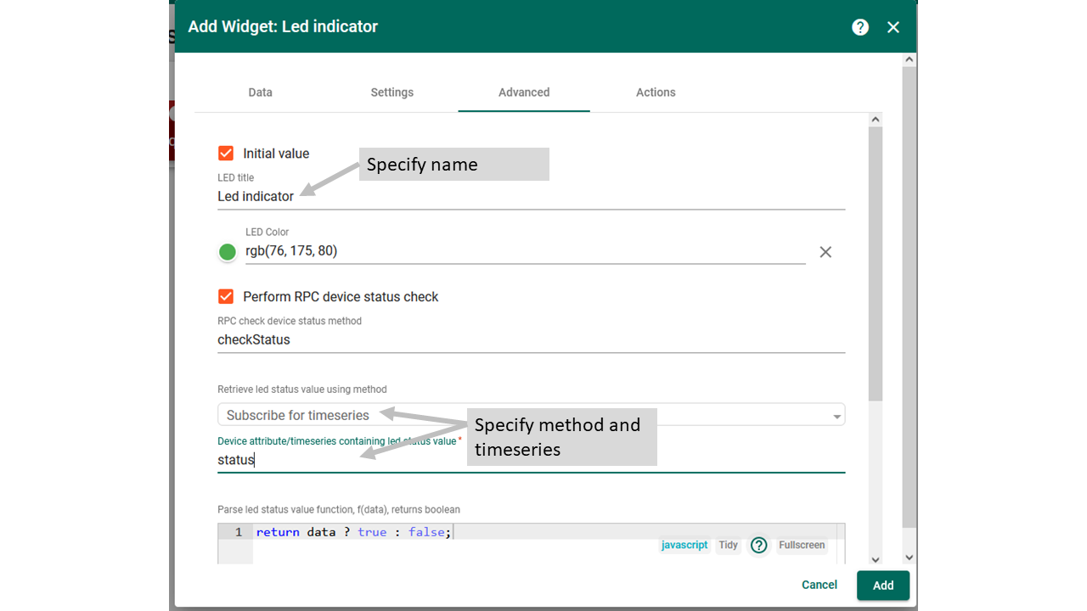This screenshot has height=611, width=1087.
Task: Close the Add Widget dialog
Action: pos(893,26)
